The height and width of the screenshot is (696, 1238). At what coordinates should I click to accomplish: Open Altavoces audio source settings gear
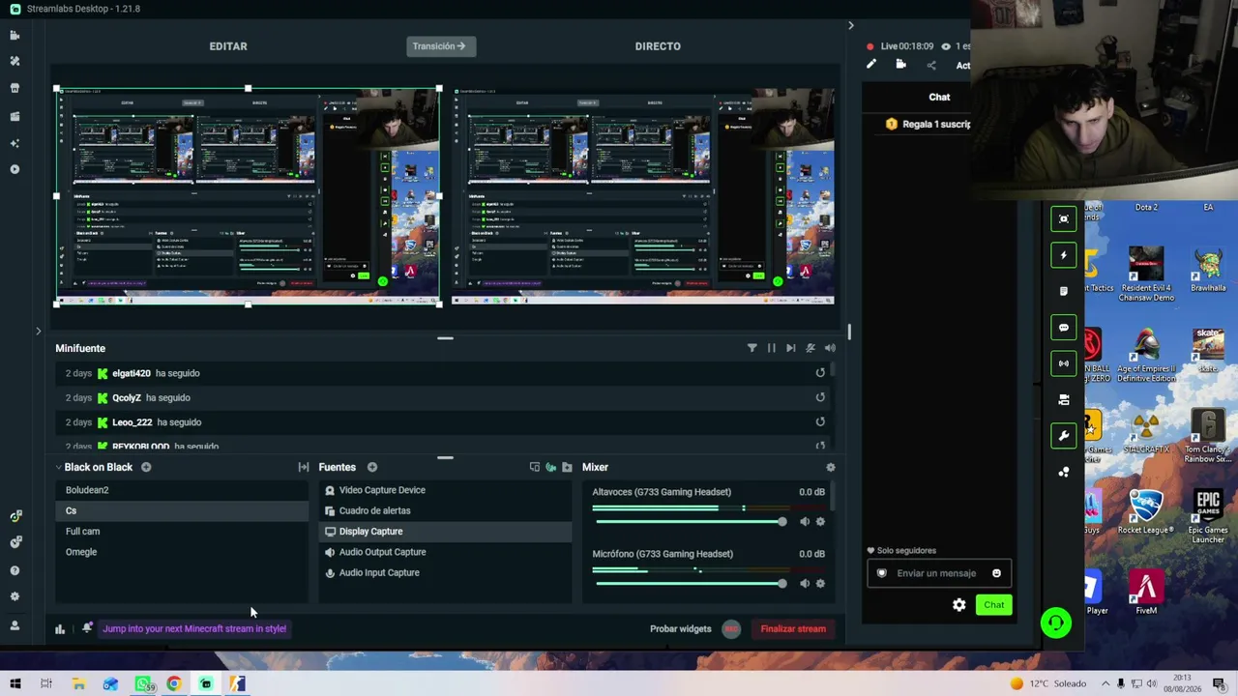coord(820,522)
